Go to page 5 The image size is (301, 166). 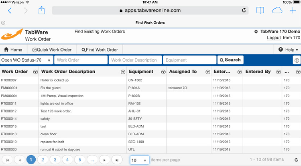[x=80, y=160]
